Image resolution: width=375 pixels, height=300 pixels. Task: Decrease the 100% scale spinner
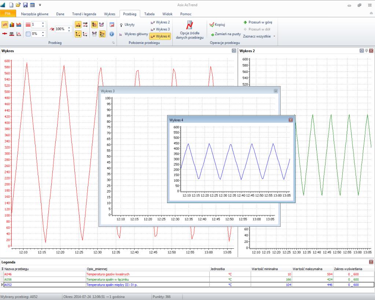pos(69,31)
